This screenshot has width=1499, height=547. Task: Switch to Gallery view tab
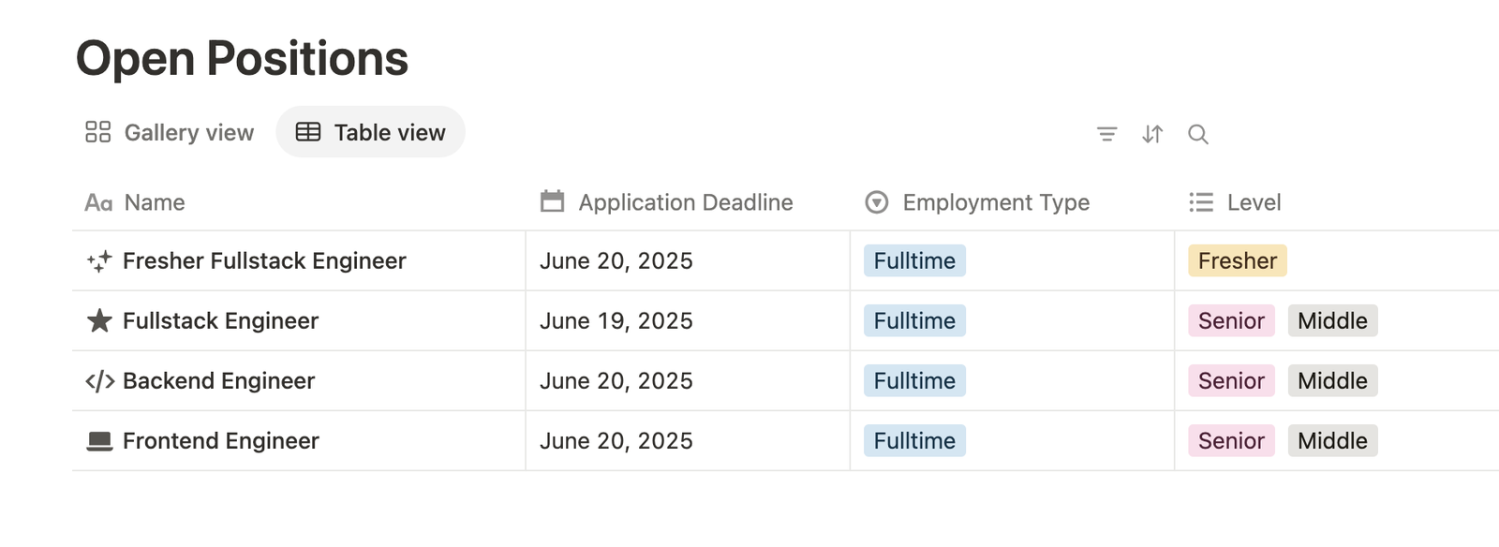click(170, 132)
